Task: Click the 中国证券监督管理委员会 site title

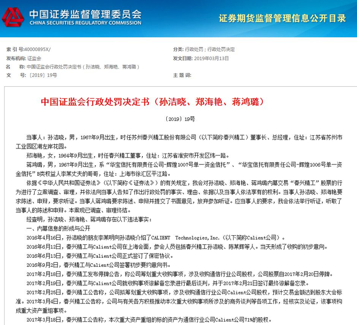Action: tap(85, 14)
